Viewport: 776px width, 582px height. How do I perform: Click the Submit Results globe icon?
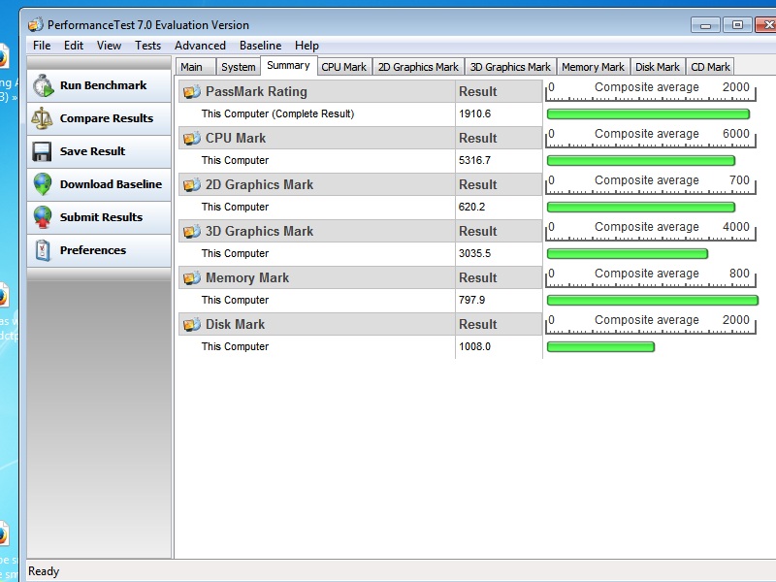[x=43, y=217]
